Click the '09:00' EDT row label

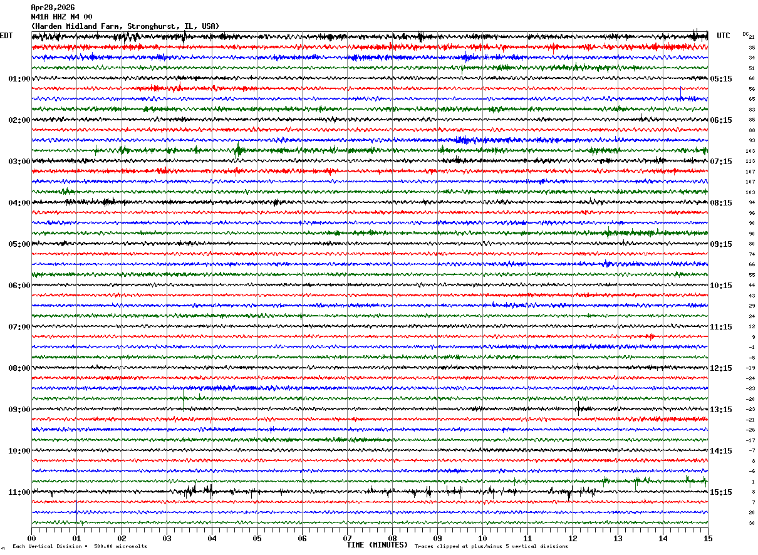19,410
